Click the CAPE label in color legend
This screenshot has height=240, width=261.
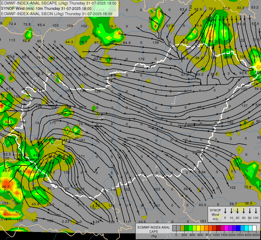(x=154, y=232)
